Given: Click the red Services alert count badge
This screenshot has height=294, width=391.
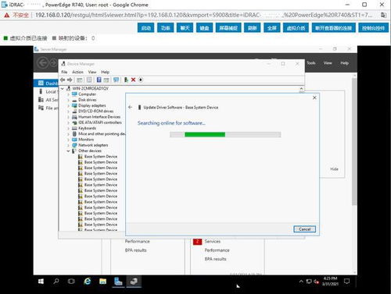Looking at the screenshot, I should pyautogui.click(x=197, y=242).
